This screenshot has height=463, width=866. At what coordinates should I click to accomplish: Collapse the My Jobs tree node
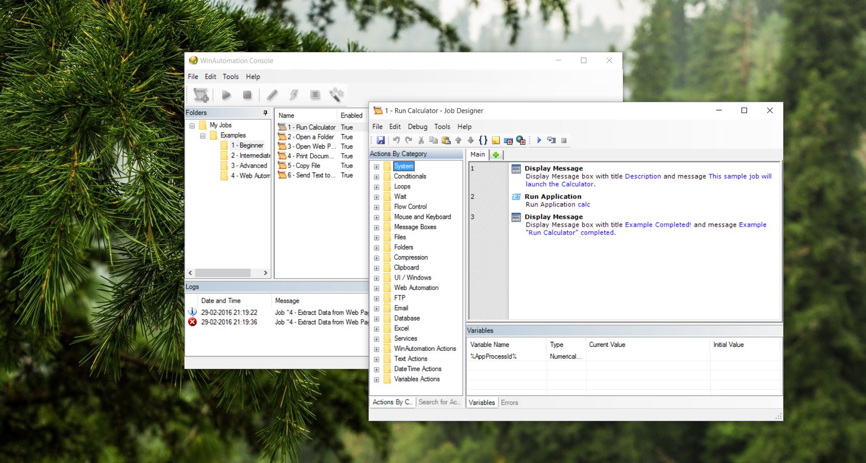coord(192,125)
